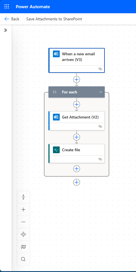Toggle the minimap view

pyautogui.click(x=23, y=247)
